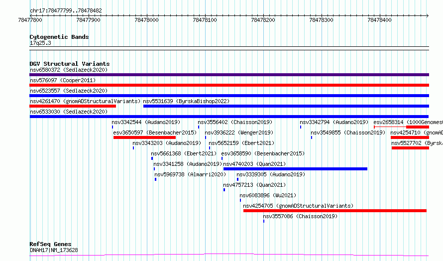Open nsv3936222 (Wenger2019) label
443x261 pixels.
239,132
